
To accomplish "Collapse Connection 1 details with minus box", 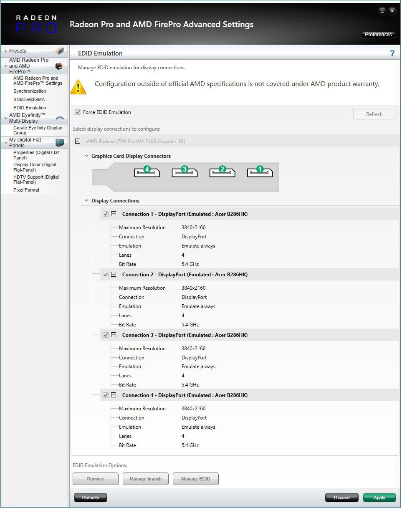I will (114, 214).
